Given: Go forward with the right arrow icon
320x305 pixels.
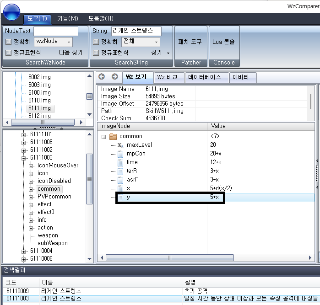Looking at the screenshot, I should [x=115, y=77].
